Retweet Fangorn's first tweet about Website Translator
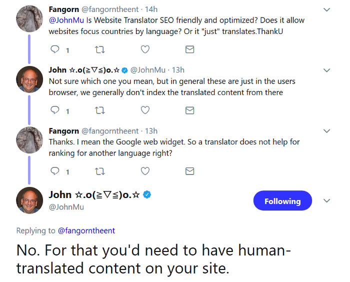Image resolution: width=350 pixels, height=282 pixels. (x=100, y=49)
